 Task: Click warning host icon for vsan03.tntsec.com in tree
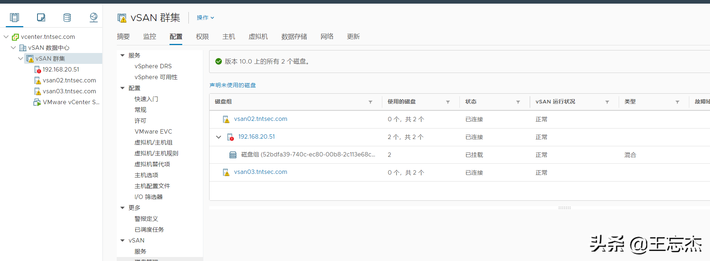(x=37, y=91)
